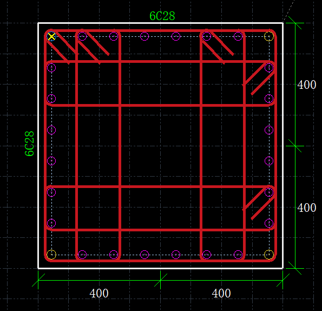
Task: Pick the yellow bottom-left corner rebar circle
Action: point(51,255)
